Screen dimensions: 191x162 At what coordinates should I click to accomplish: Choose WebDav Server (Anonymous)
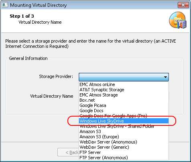(x=124, y=142)
